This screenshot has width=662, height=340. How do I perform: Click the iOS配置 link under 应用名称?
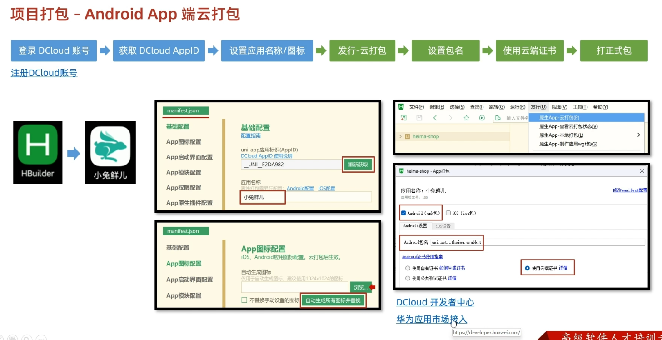[x=326, y=188]
